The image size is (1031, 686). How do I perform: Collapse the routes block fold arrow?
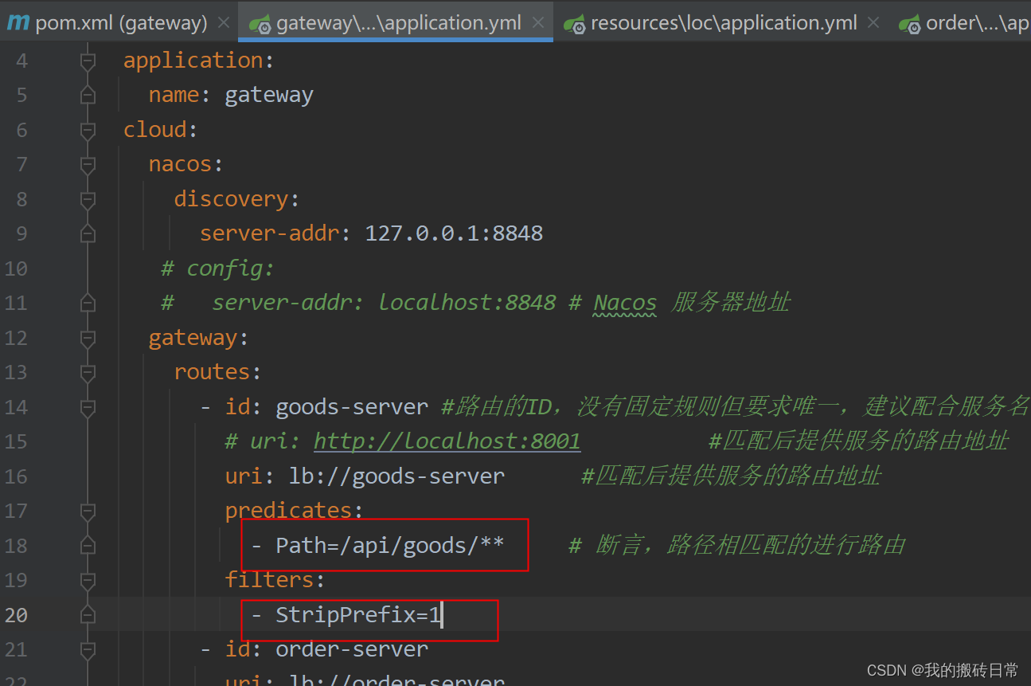(x=88, y=372)
